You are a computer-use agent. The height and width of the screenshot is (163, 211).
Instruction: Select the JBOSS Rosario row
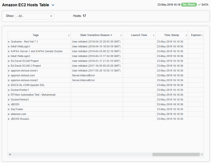point(106,119)
